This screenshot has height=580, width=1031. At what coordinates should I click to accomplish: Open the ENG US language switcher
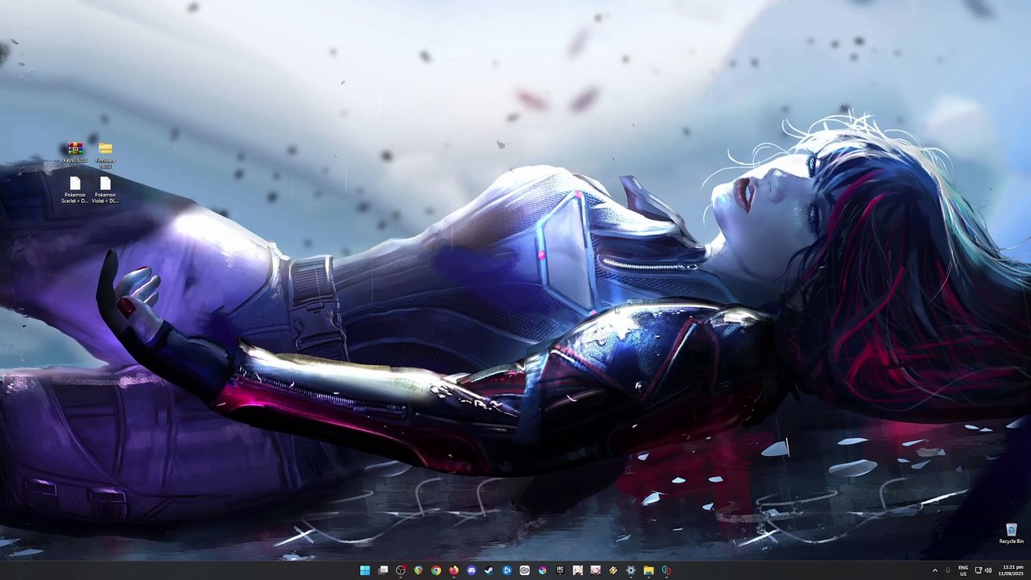(x=963, y=570)
